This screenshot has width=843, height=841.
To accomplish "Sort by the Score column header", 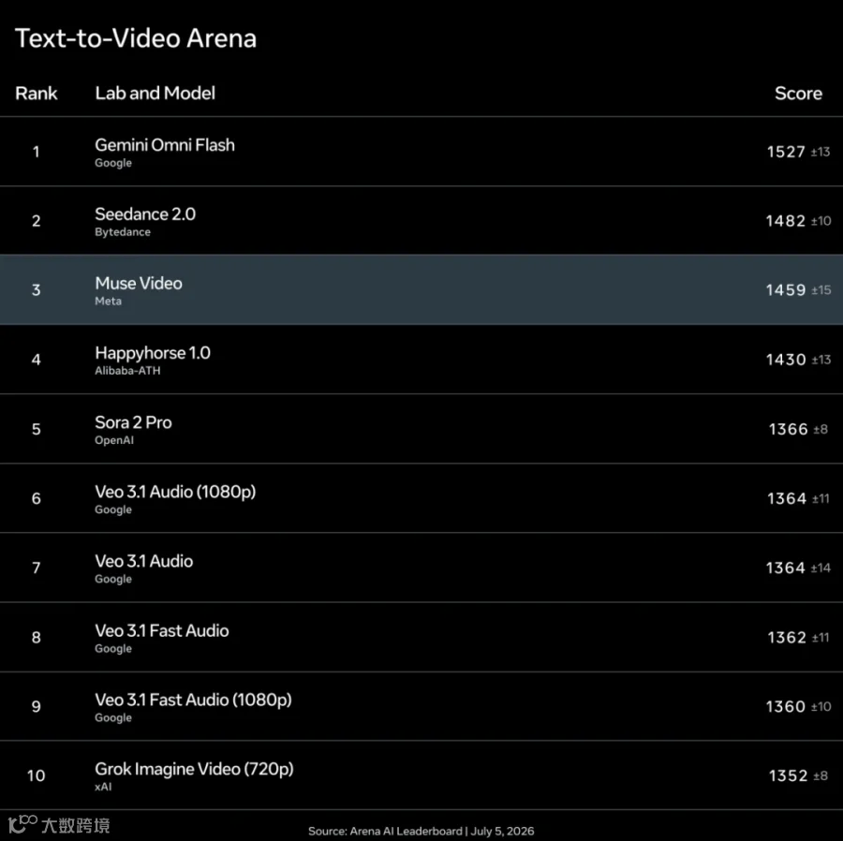I will 798,93.
